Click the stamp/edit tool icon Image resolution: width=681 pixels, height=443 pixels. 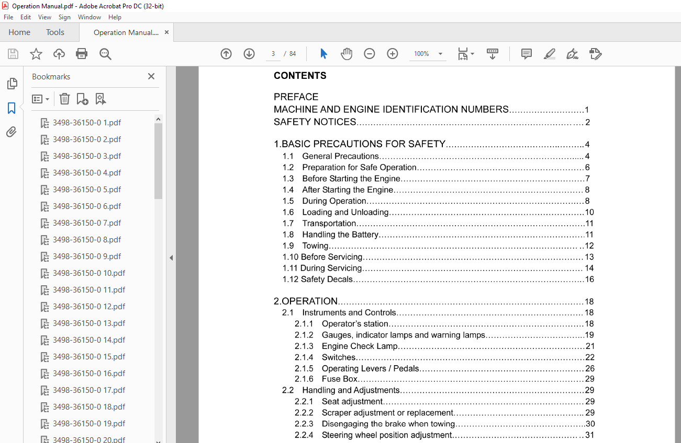595,54
